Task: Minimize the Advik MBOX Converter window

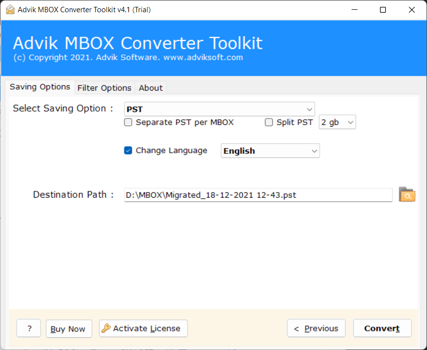Action: pos(355,10)
